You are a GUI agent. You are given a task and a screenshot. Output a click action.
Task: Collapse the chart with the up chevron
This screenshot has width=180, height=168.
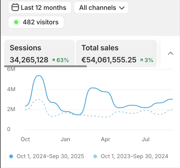[171, 53]
